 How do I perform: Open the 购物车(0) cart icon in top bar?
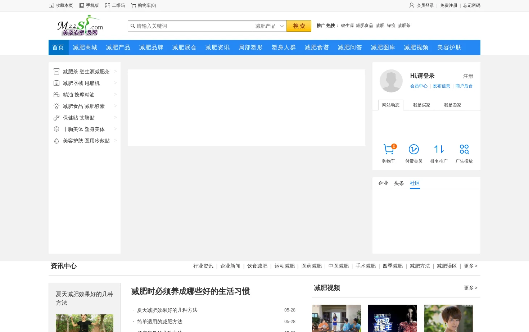click(134, 6)
